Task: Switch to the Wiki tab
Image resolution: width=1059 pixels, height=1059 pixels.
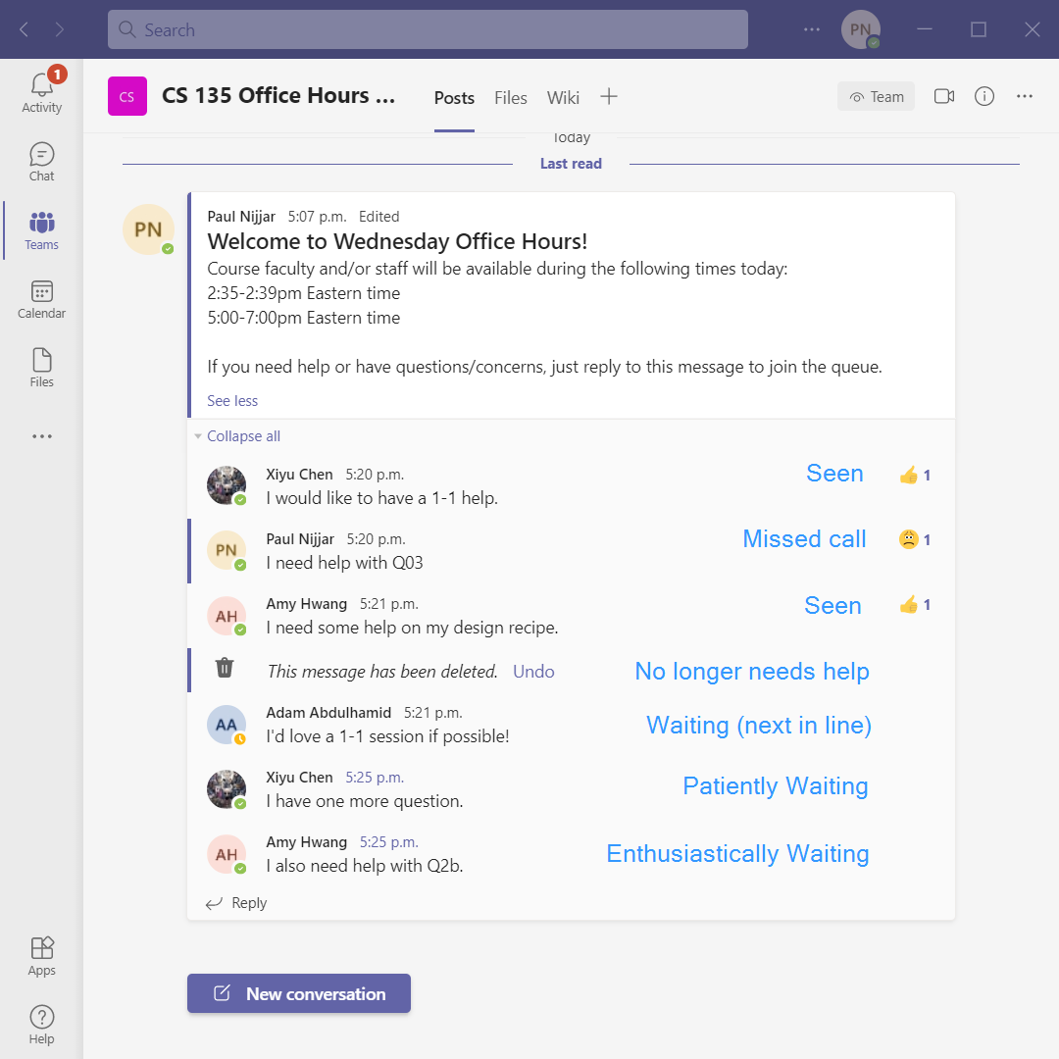Action: pos(563,98)
